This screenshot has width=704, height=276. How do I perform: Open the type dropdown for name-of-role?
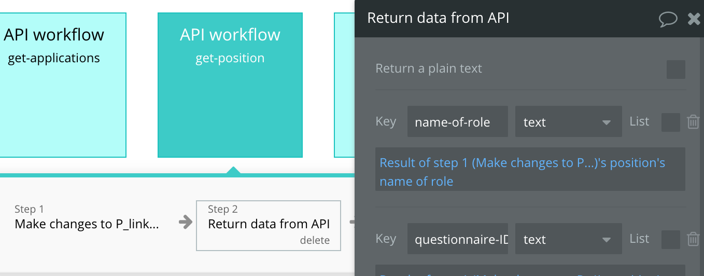568,122
